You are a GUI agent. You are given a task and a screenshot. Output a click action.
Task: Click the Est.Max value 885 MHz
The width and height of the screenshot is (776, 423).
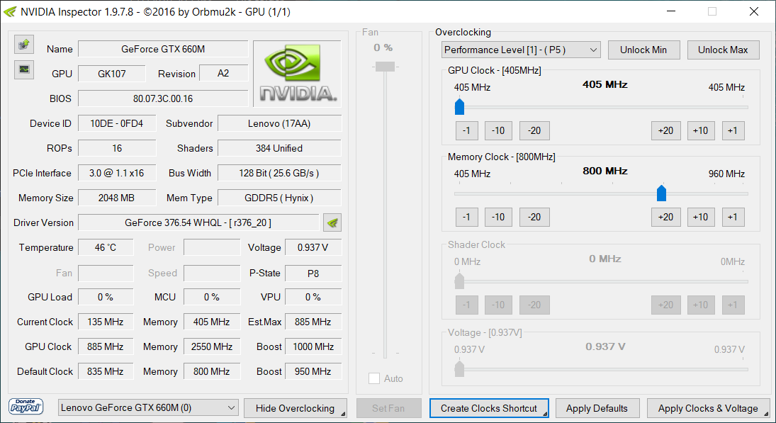313,322
